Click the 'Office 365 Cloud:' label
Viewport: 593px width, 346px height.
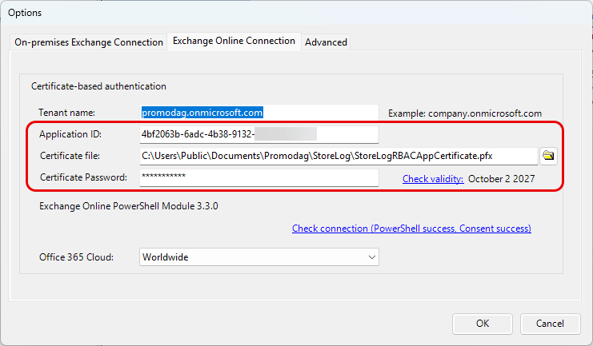pyautogui.click(x=76, y=257)
